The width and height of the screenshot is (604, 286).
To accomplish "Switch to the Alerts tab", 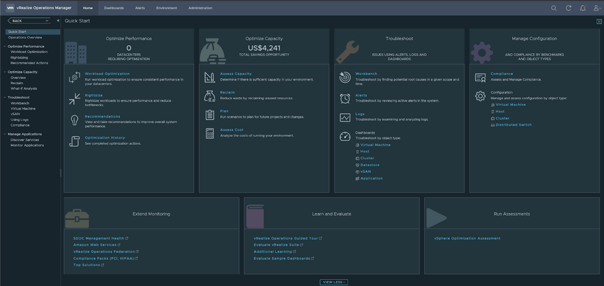I will point(140,8).
